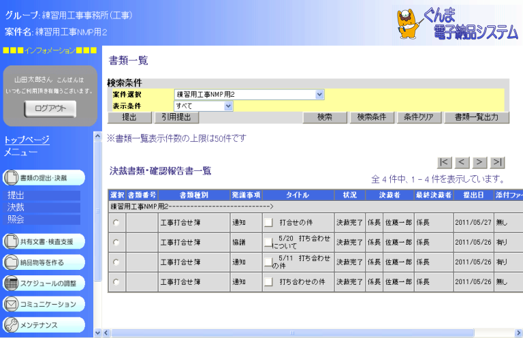Click the スケジュールの調整 calendar icon
The image size is (523, 338).
[11, 283]
